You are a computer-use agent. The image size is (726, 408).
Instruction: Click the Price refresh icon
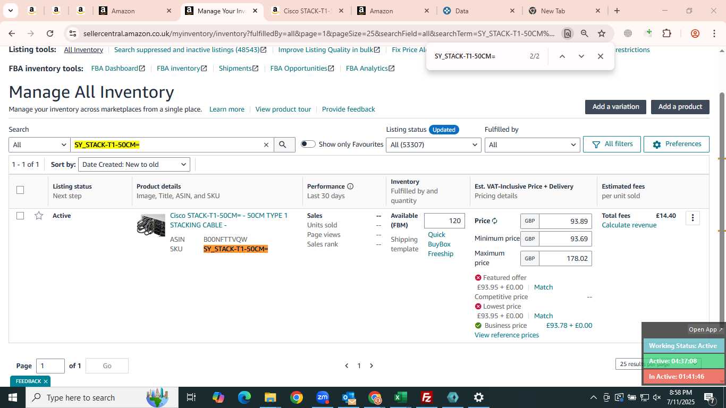pos(495,221)
